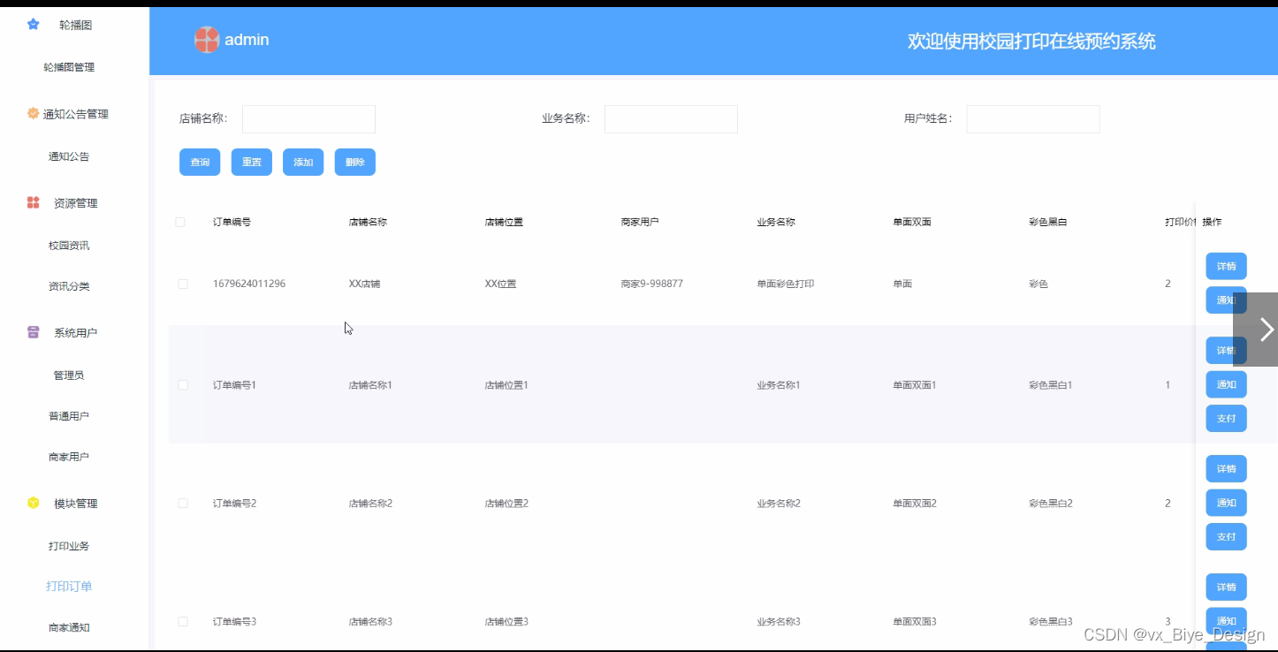1278x652 pixels.
Task: Click the 添加 button
Action: coord(303,162)
